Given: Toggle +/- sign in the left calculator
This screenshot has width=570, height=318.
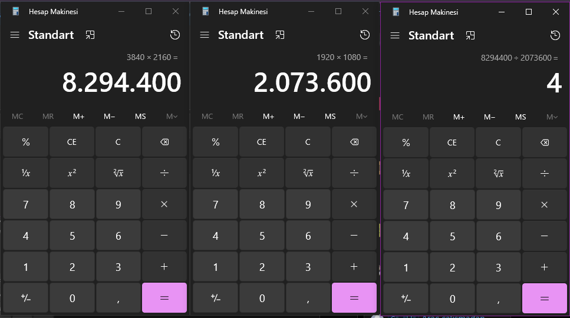Looking at the screenshot, I should coord(25,298).
